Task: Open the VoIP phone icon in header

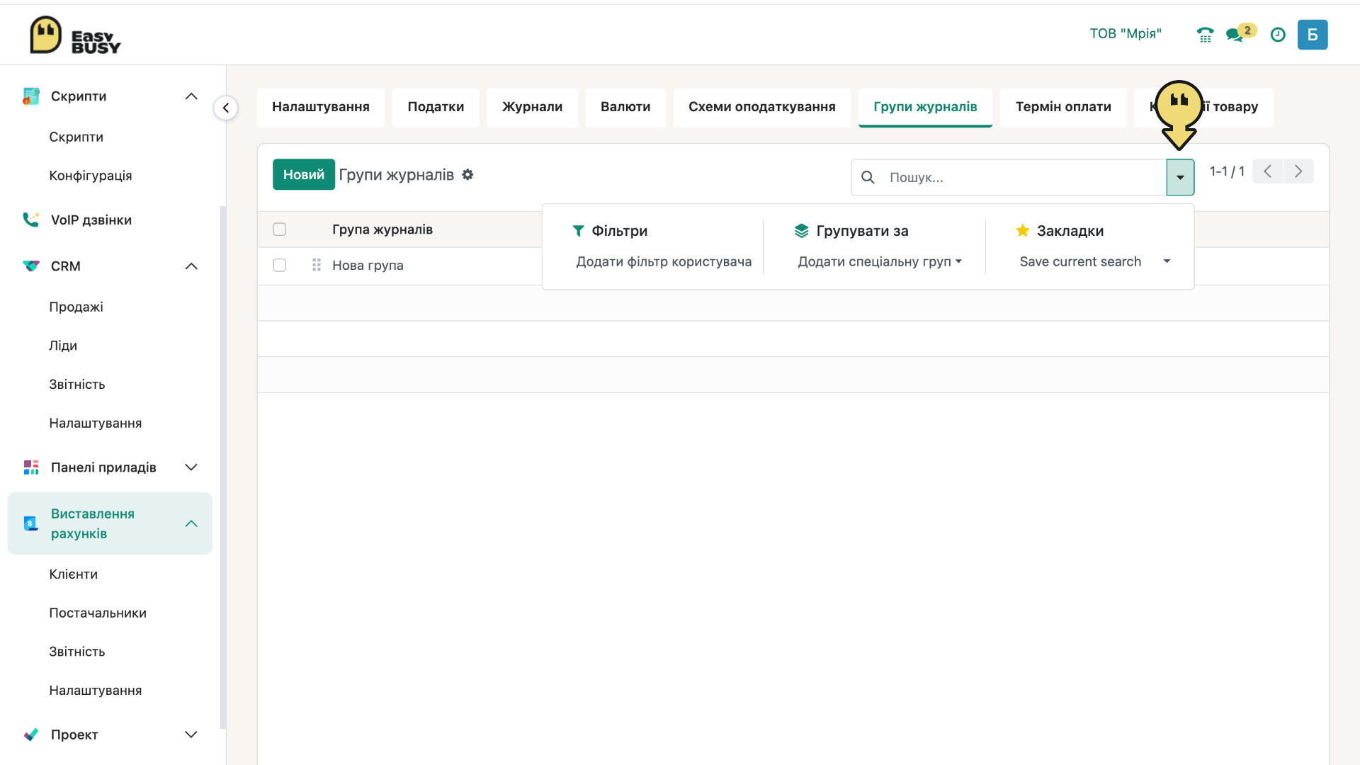Action: (x=1205, y=35)
